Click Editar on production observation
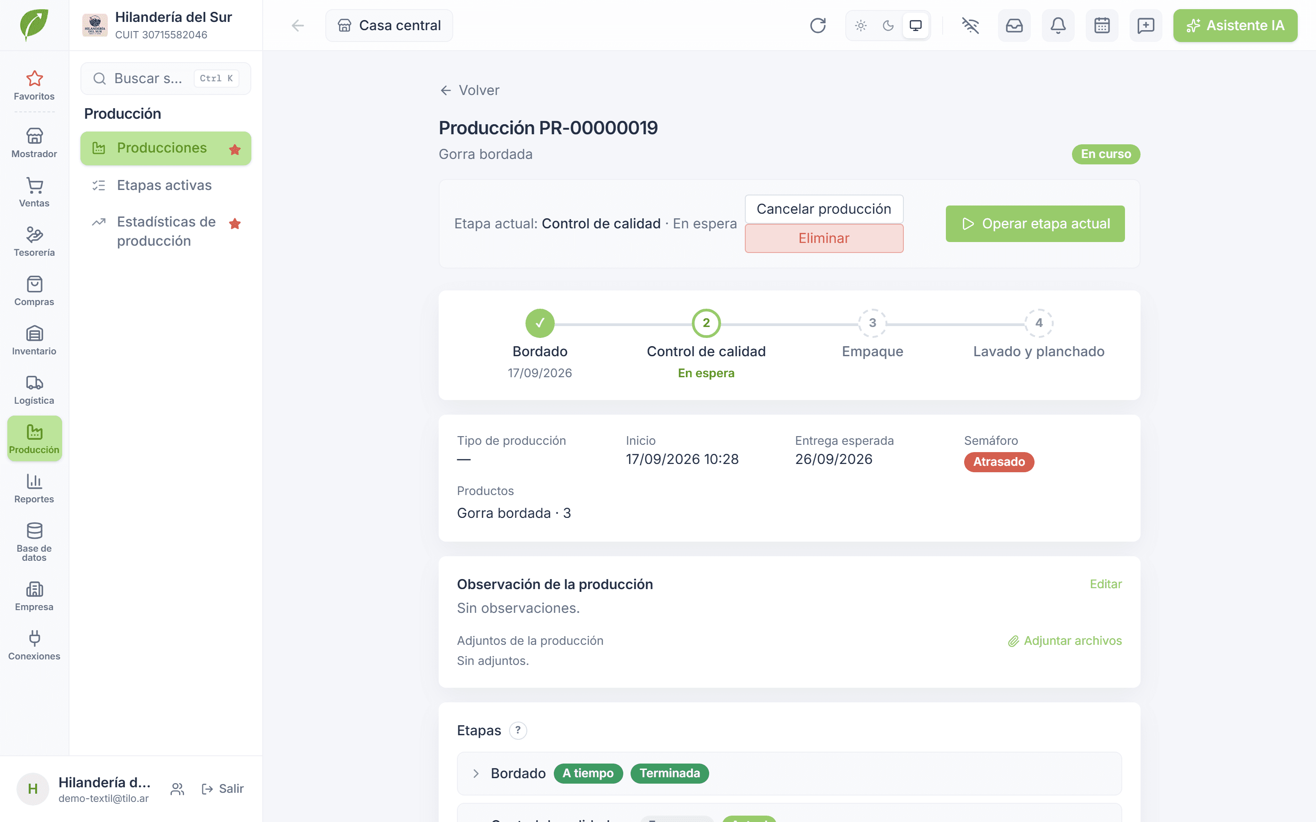Image resolution: width=1316 pixels, height=822 pixels. [x=1105, y=584]
